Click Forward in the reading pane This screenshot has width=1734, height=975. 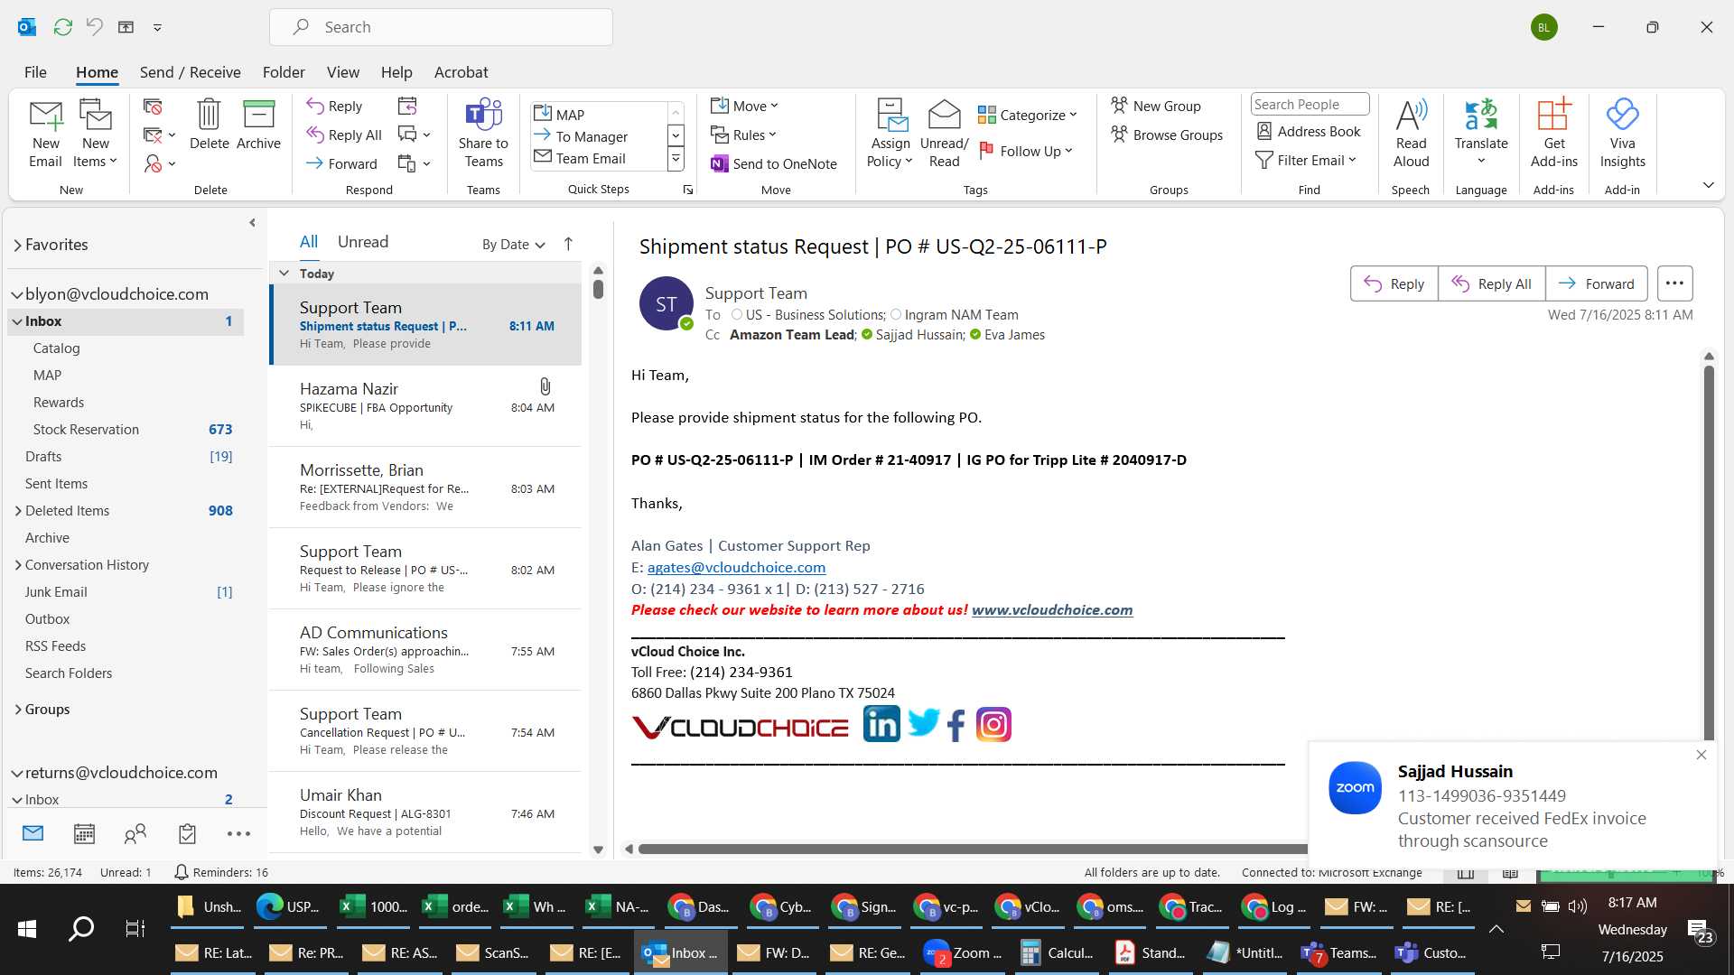click(1596, 283)
